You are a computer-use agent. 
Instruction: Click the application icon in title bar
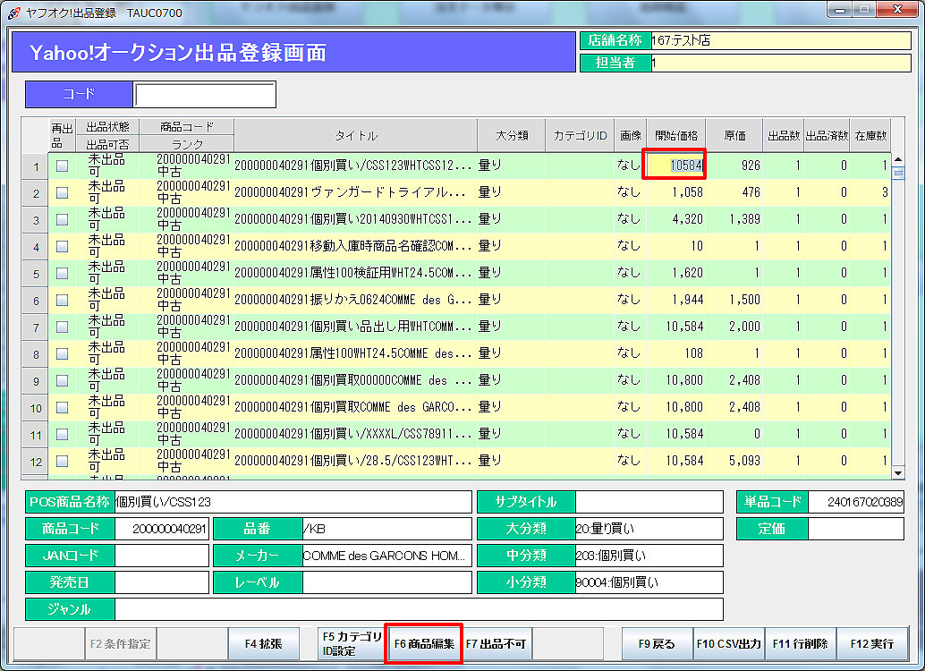[13, 13]
